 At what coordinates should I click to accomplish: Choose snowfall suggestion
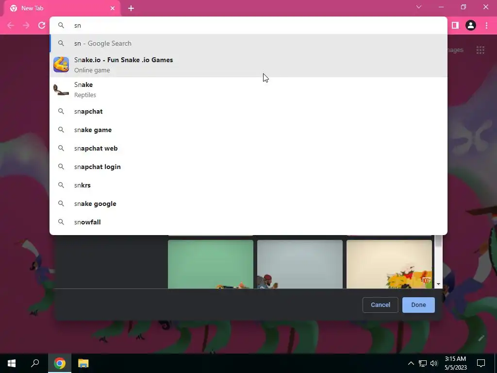pos(248,222)
